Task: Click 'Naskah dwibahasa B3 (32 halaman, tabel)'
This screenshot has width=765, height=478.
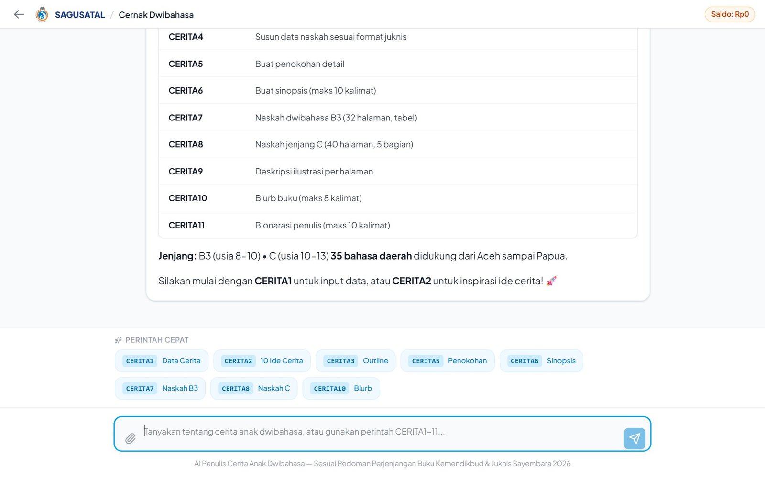Action: (336, 118)
